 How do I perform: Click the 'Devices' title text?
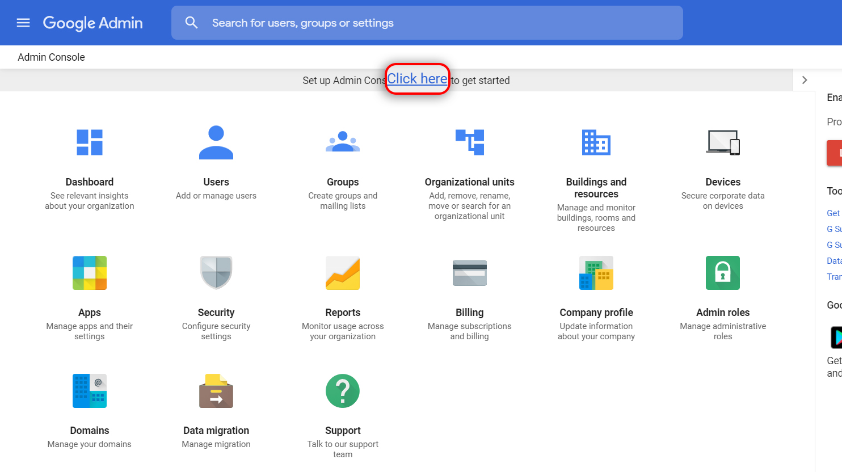click(723, 182)
